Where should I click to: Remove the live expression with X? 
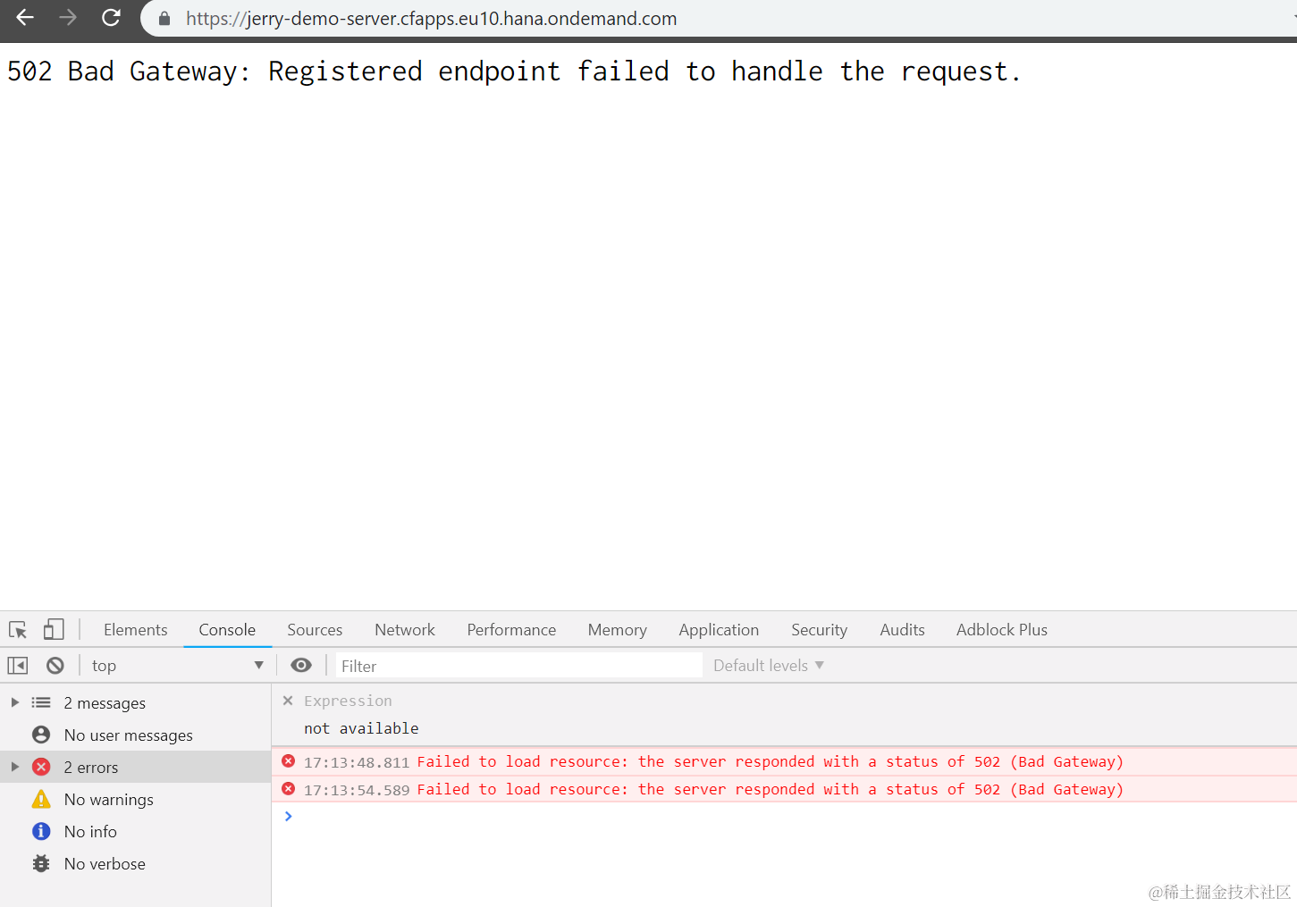(x=288, y=701)
